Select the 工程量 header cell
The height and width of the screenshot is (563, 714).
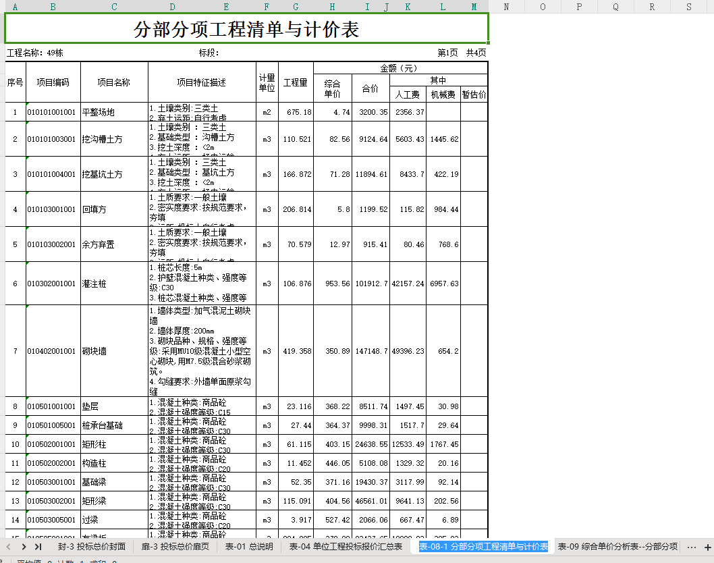tap(296, 82)
